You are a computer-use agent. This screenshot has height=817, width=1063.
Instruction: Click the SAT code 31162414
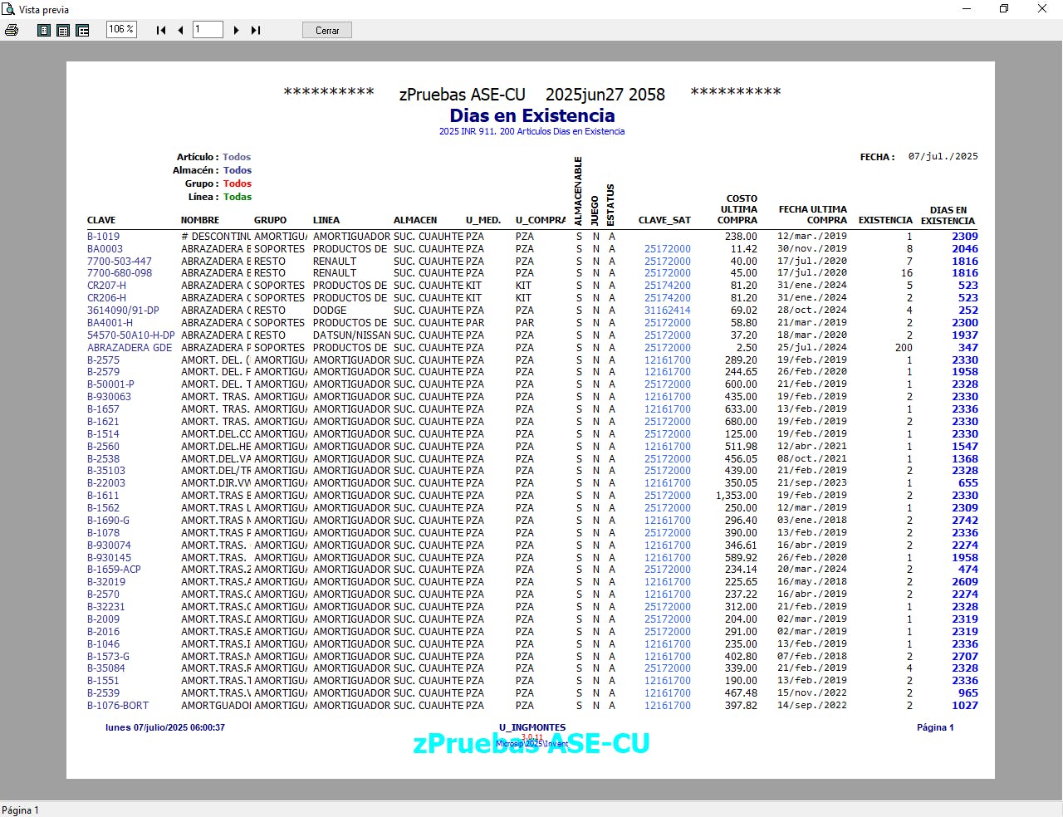[668, 310]
